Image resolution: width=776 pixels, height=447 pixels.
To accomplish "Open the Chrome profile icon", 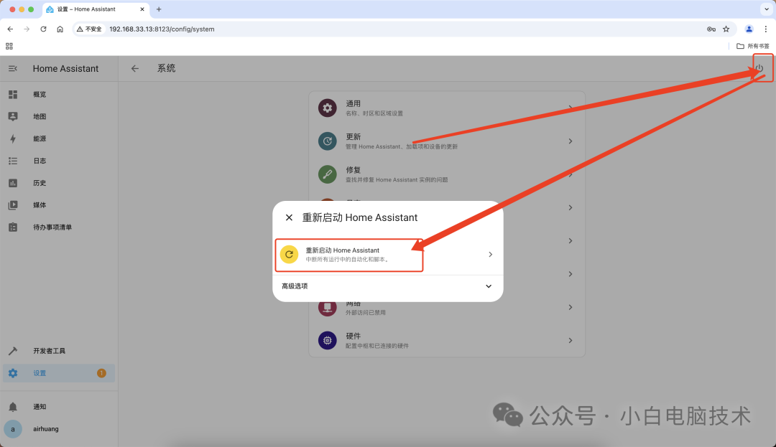I will coord(749,29).
